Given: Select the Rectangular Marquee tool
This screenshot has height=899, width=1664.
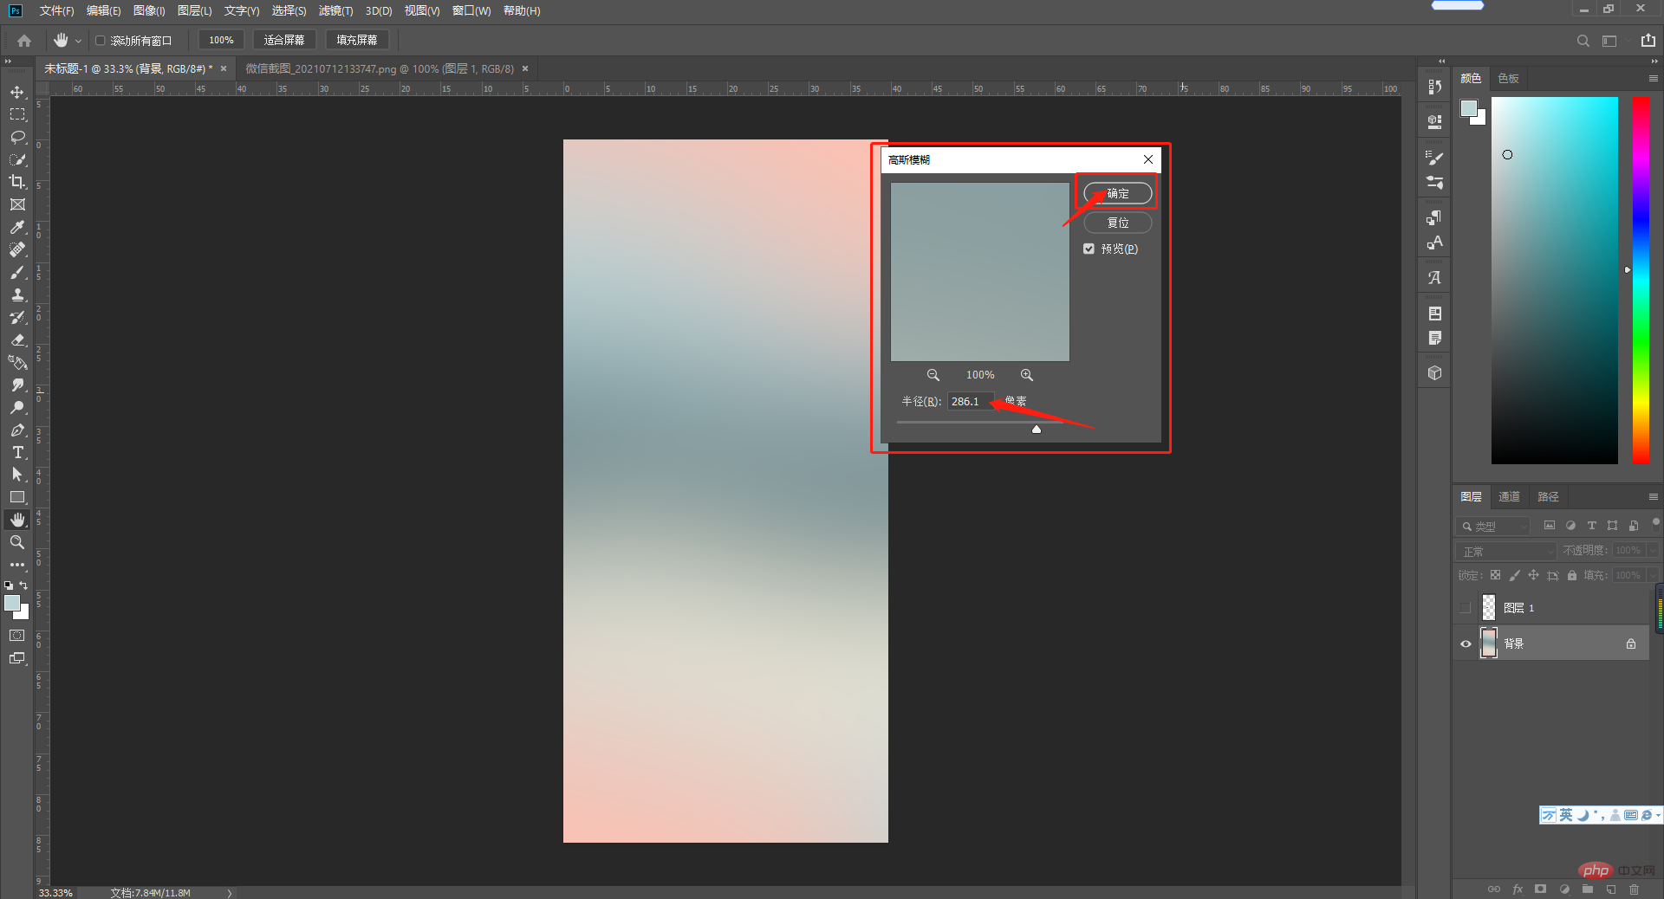Looking at the screenshot, I should tap(17, 114).
